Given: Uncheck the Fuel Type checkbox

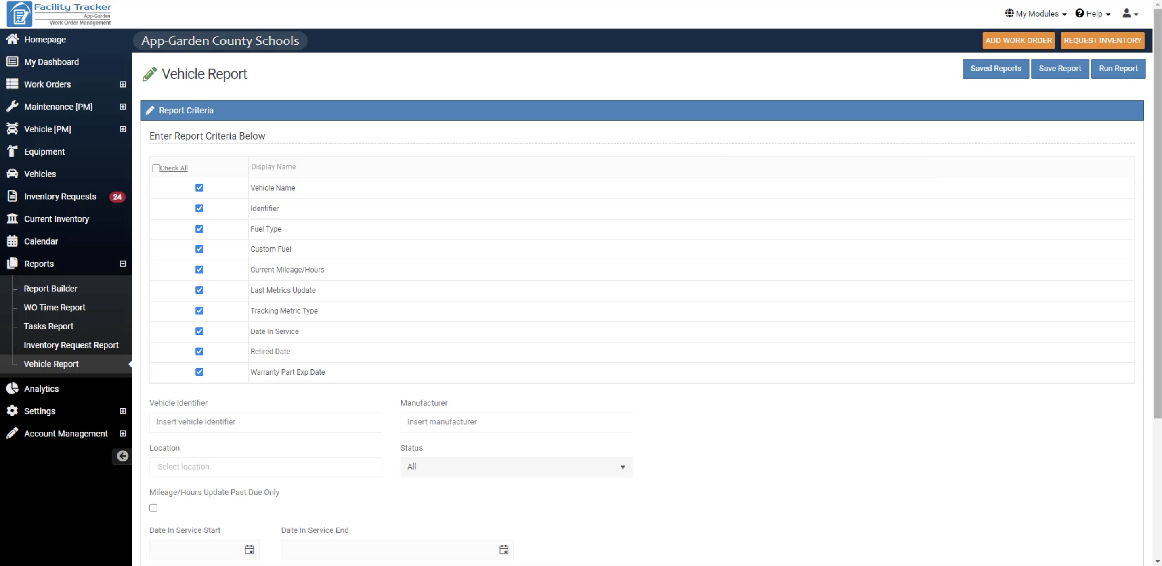Looking at the screenshot, I should (199, 229).
